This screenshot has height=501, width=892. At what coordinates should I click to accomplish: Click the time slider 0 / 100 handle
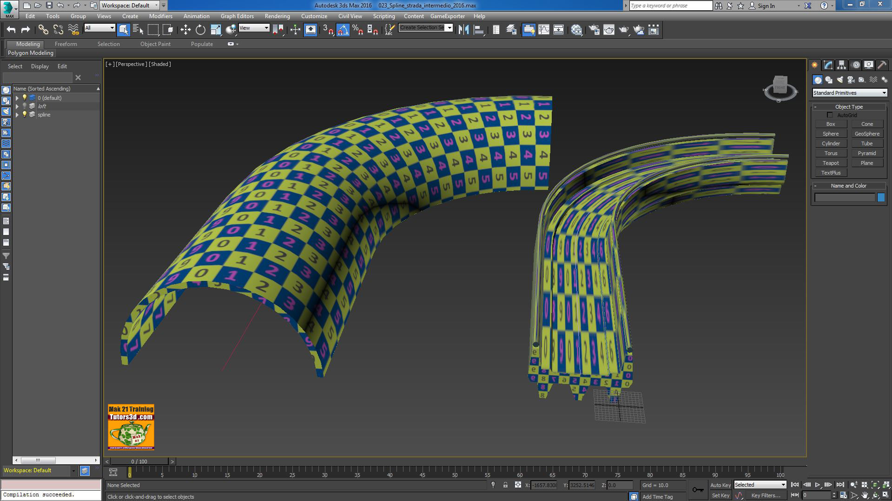[x=139, y=462]
